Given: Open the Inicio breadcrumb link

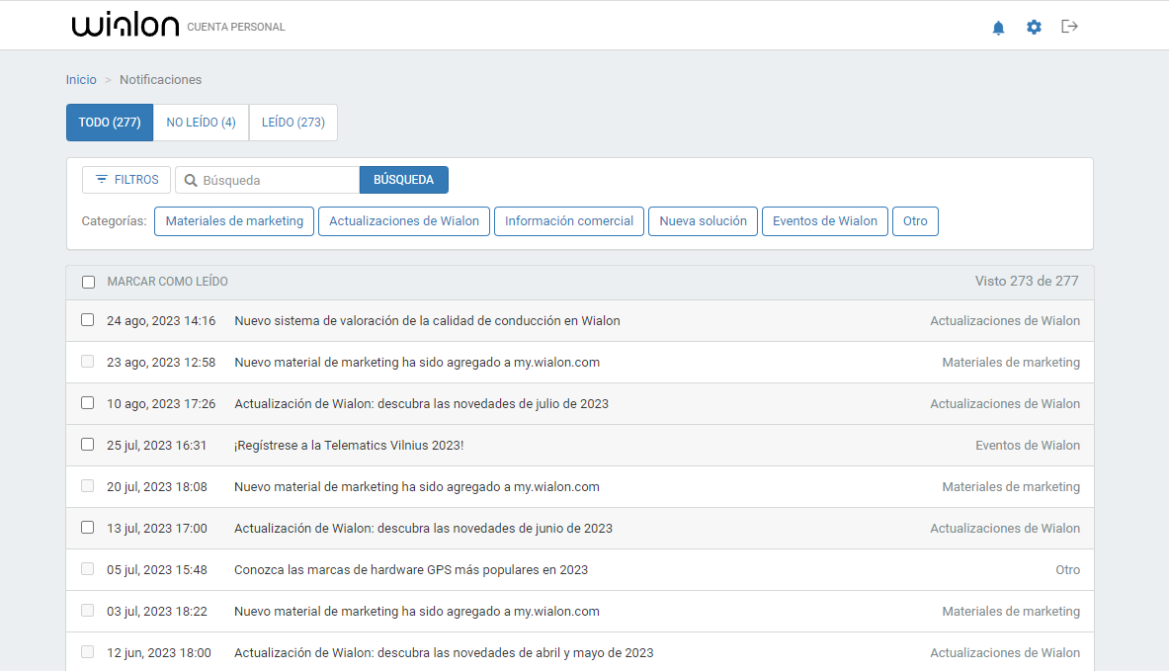Looking at the screenshot, I should click(81, 79).
